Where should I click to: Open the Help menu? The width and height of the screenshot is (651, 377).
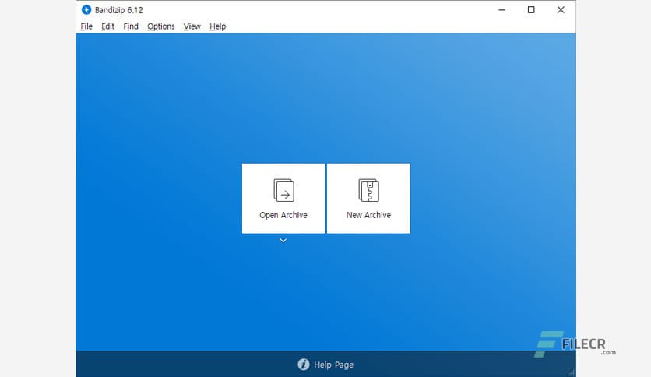[x=217, y=26]
